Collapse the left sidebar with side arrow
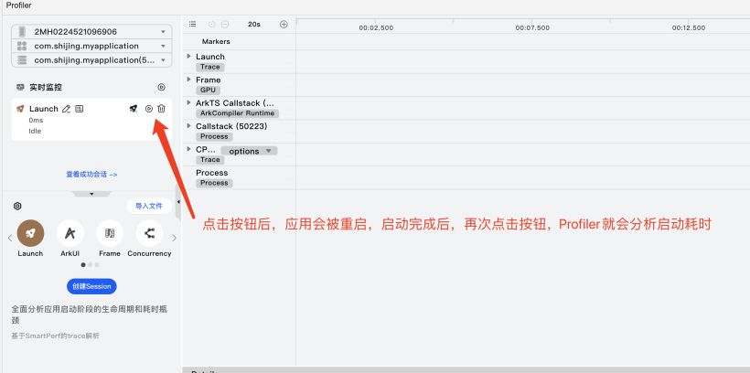750x373 pixels. pos(178,202)
